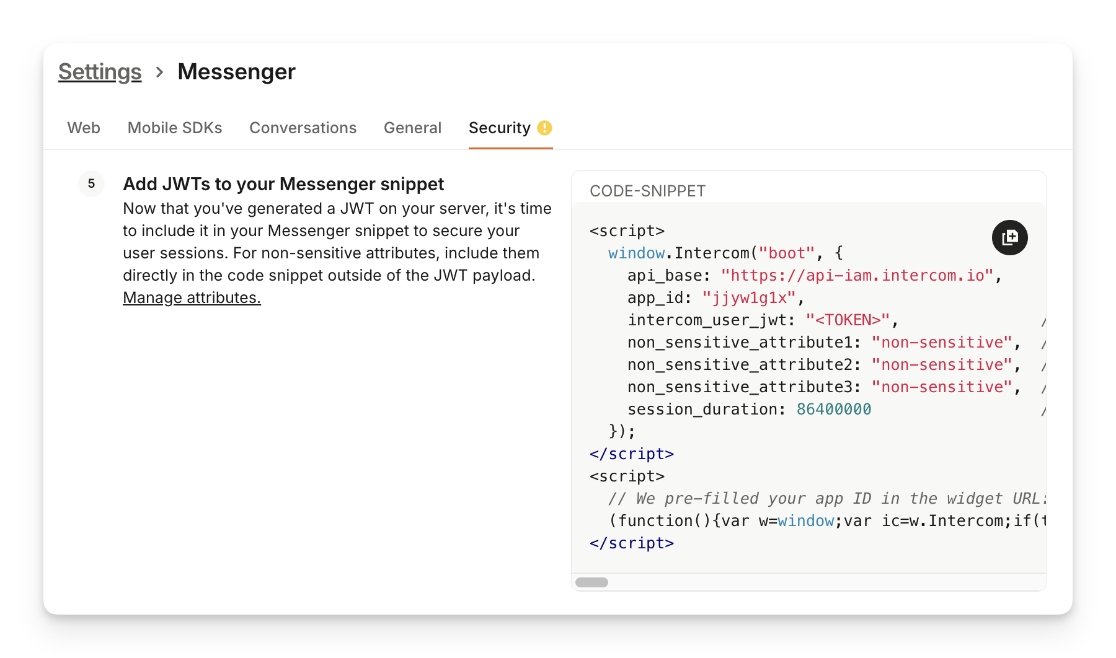Go back to Settings via breadcrumb
Image resolution: width=1116 pixels, height=658 pixels.
click(x=100, y=72)
